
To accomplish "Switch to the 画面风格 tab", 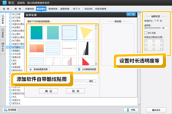I will (x=65, y=9).
